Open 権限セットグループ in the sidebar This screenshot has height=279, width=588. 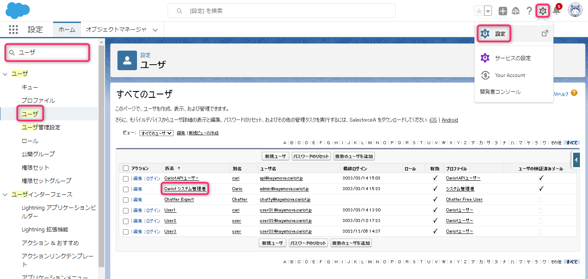point(47,181)
